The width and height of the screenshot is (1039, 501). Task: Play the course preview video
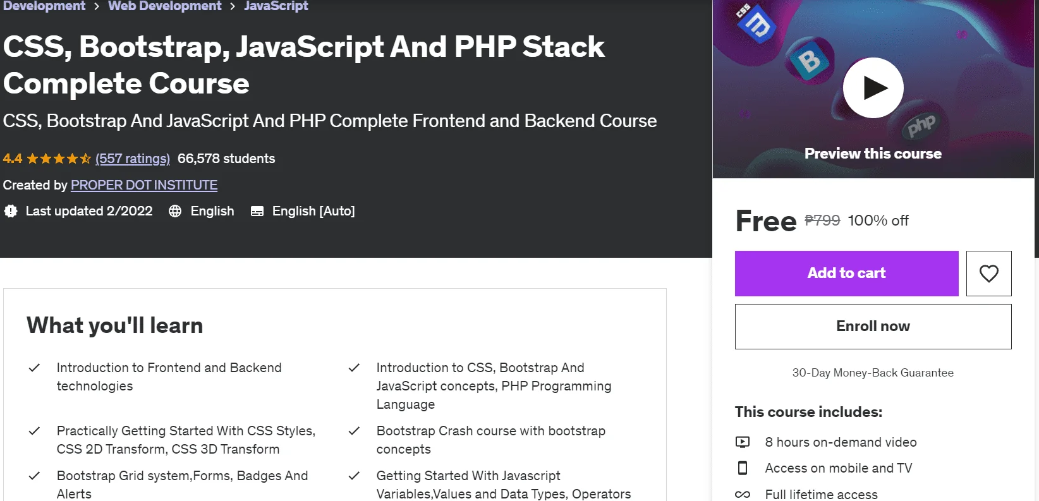coord(873,88)
